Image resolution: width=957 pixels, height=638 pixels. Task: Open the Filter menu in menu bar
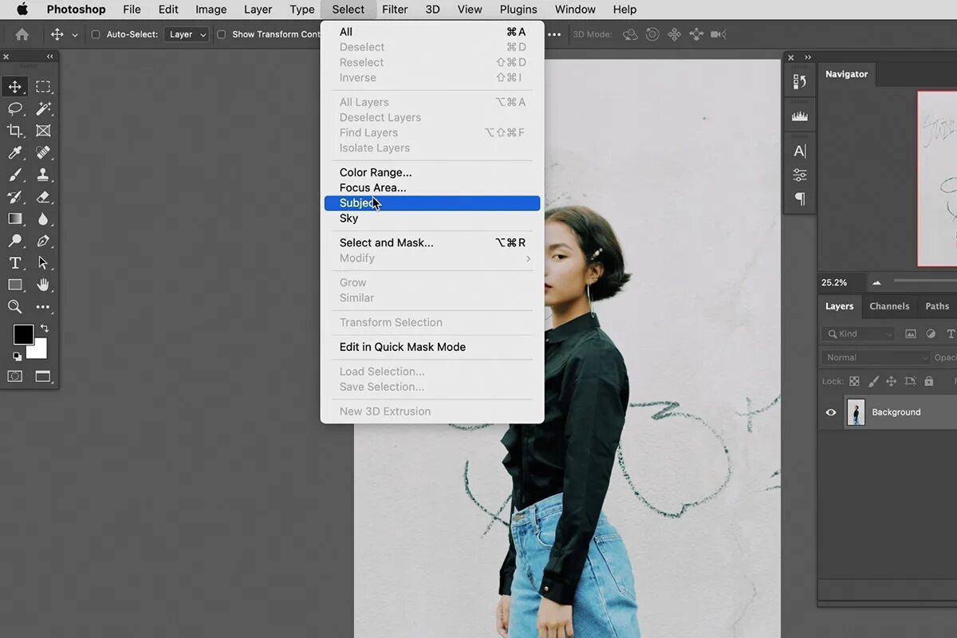point(395,10)
